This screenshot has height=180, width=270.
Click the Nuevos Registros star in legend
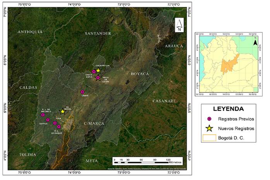pos(210,128)
